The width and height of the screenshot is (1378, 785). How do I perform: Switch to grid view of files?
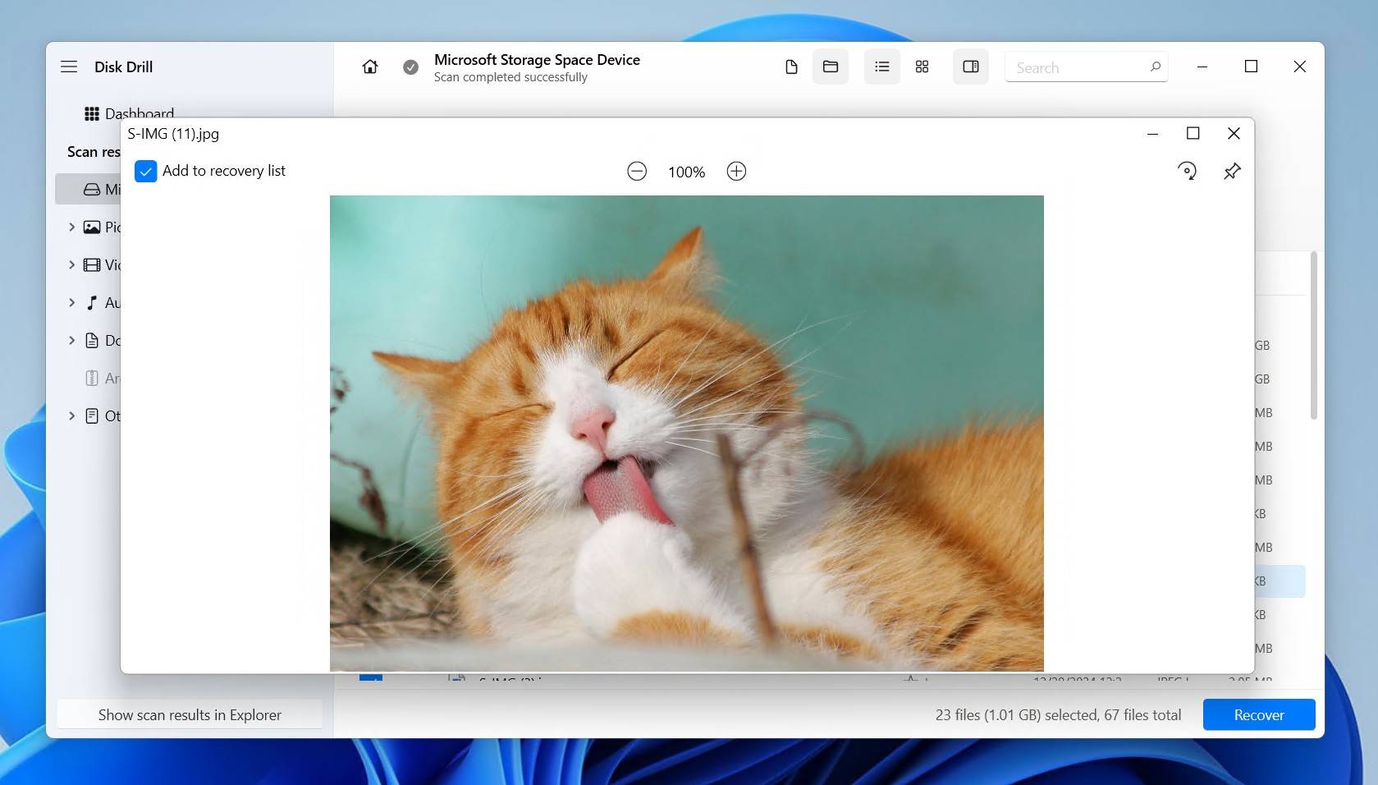click(x=922, y=67)
